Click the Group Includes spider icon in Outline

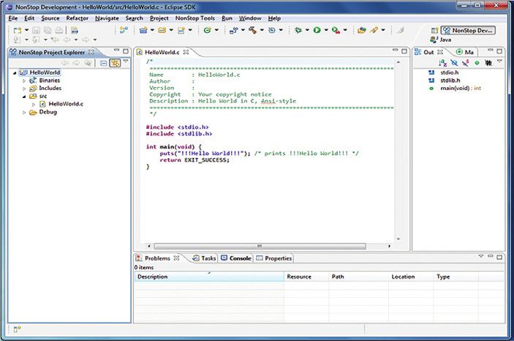pyautogui.click(x=488, y=63)
